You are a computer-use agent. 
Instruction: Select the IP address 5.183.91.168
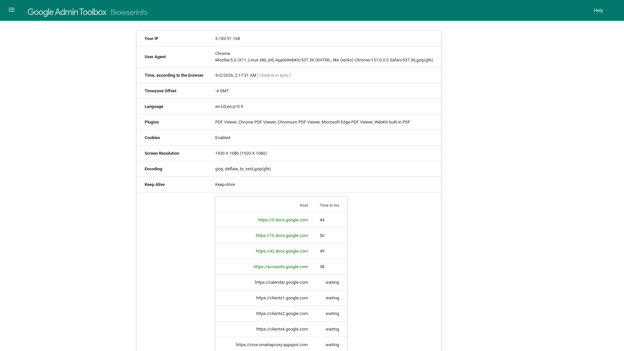(x=227, y=39)
